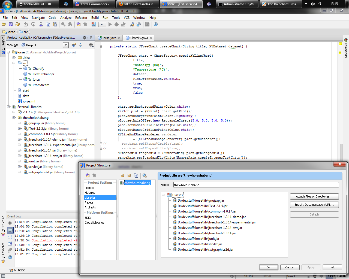Click the Save All toolbar icon
Image resolution: width=349 pixels, height=279 pixels.
tap(11, 24)
